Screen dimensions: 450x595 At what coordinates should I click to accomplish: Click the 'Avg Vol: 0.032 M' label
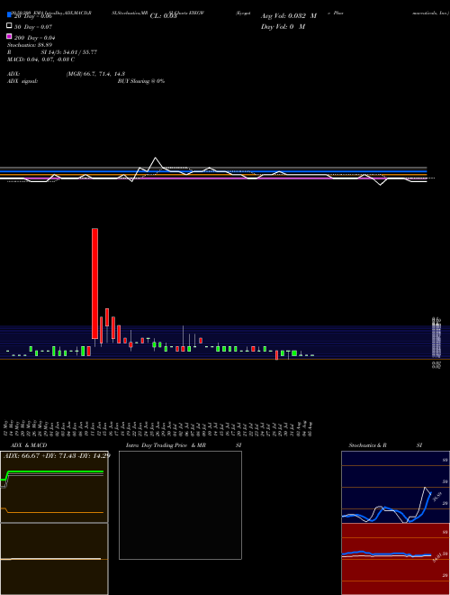point(289,16)
